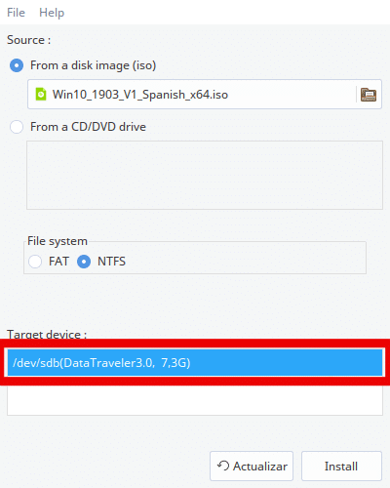Open the Help menu
Screen dimensions: 390x488
(x=52, y=13)
